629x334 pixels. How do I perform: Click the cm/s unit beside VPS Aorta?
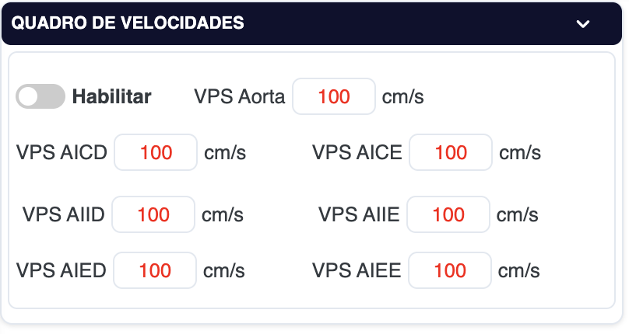coord(402,97)
